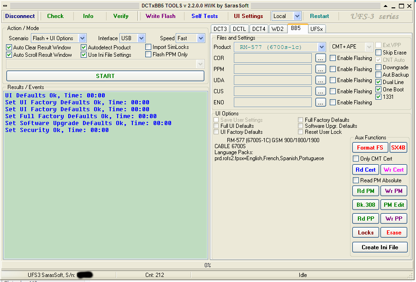Screen dimensions: 416x282
Task: Click the Rd PP button
Action: click(x=366, y=218)
